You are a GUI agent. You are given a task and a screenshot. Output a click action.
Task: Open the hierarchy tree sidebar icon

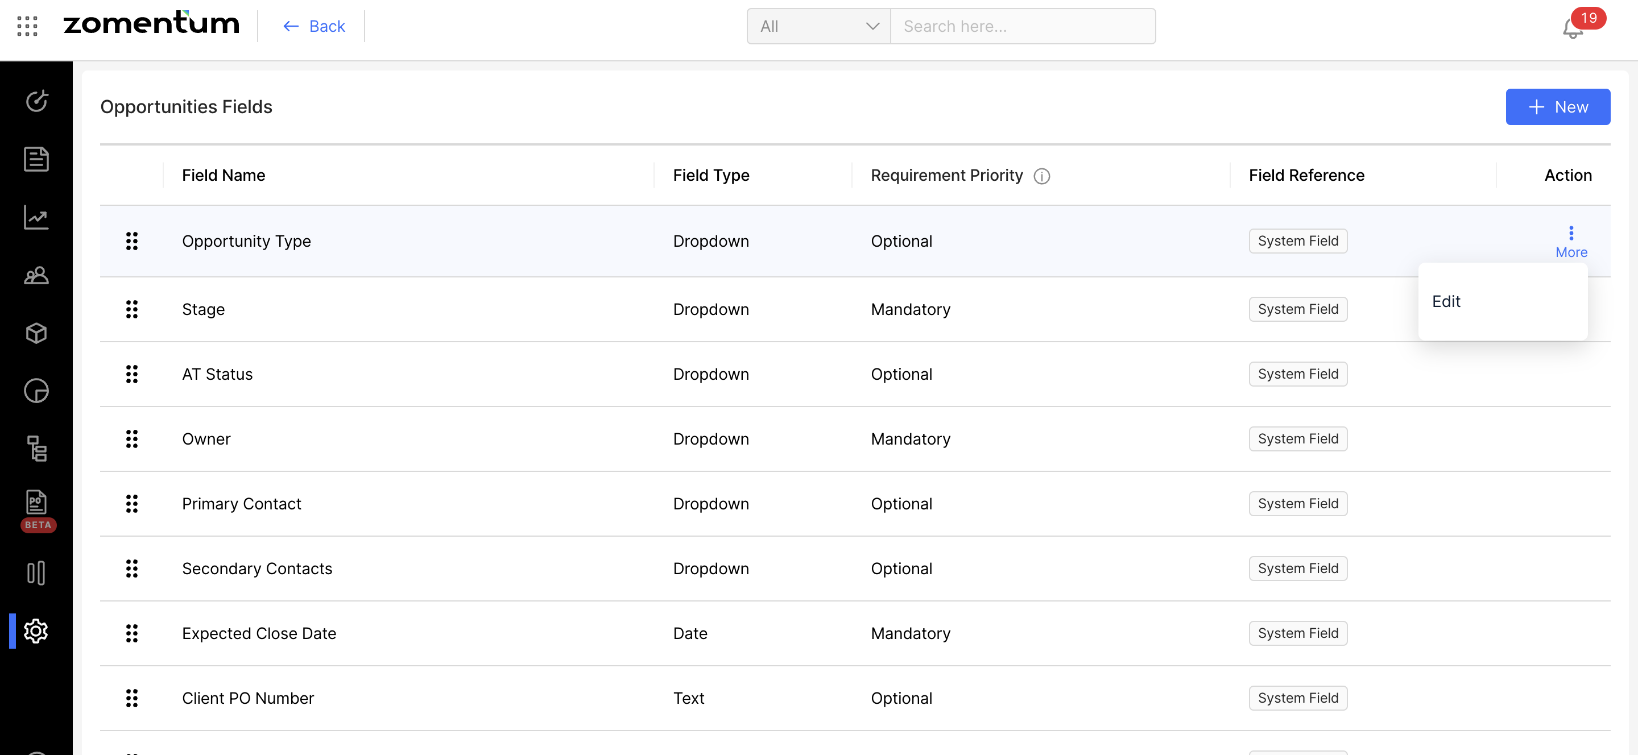(x=36, y=449)
